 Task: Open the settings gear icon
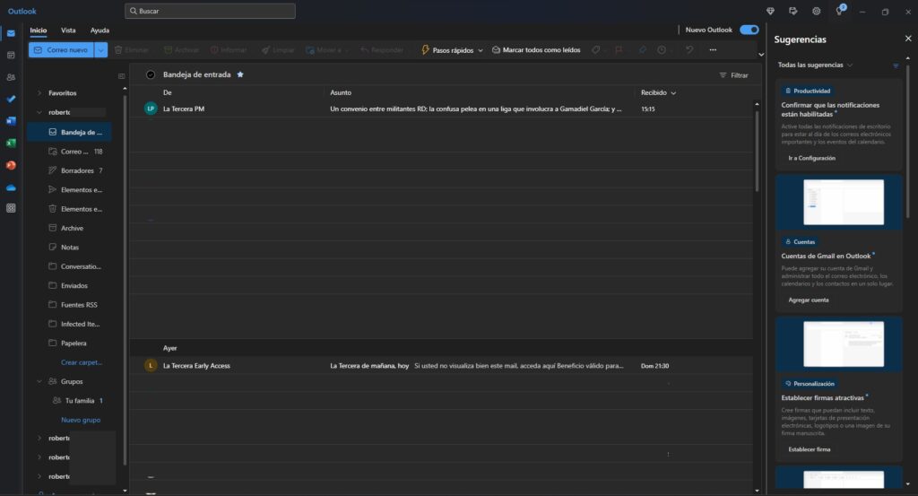pos(817,11)
